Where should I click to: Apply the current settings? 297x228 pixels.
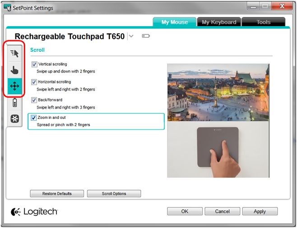(x=260, y=211)
